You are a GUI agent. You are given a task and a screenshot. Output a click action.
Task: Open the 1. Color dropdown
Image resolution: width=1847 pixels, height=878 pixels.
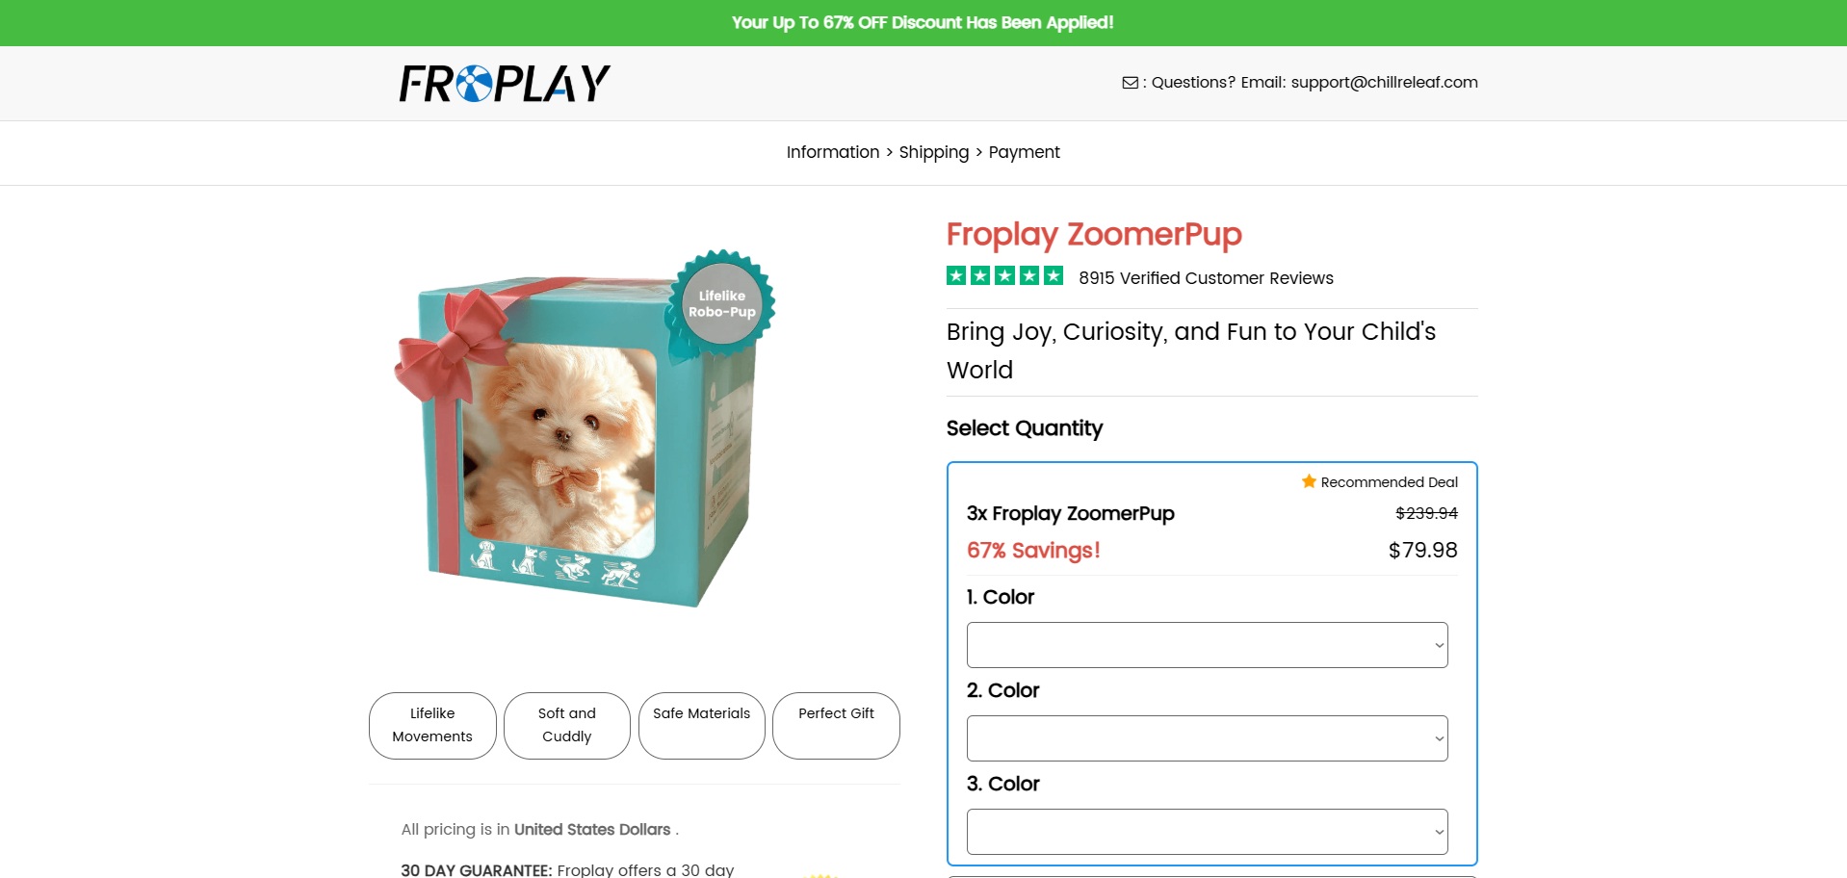tap(1207, 645)
